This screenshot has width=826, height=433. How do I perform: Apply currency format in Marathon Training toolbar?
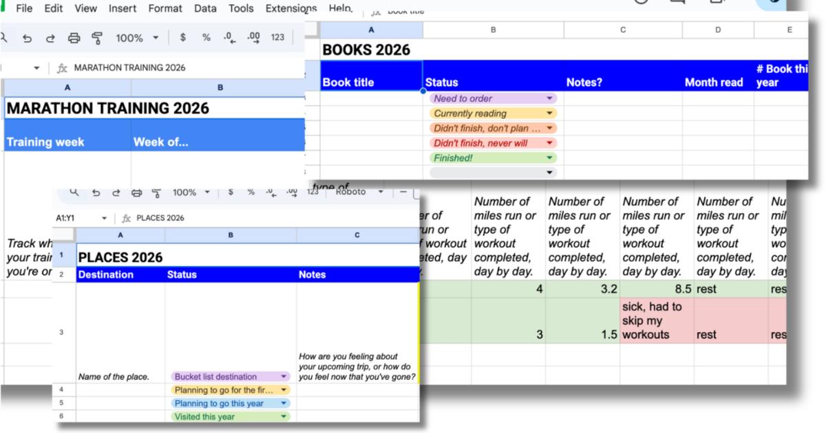[182, 38]
